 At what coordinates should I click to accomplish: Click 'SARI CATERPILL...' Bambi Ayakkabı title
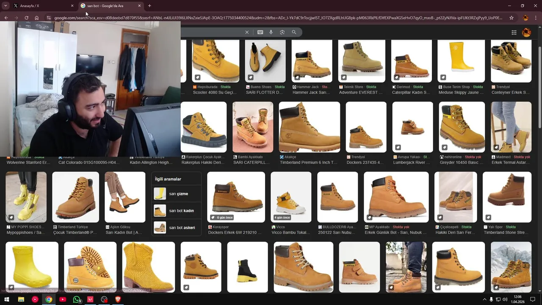click(251, 162)
